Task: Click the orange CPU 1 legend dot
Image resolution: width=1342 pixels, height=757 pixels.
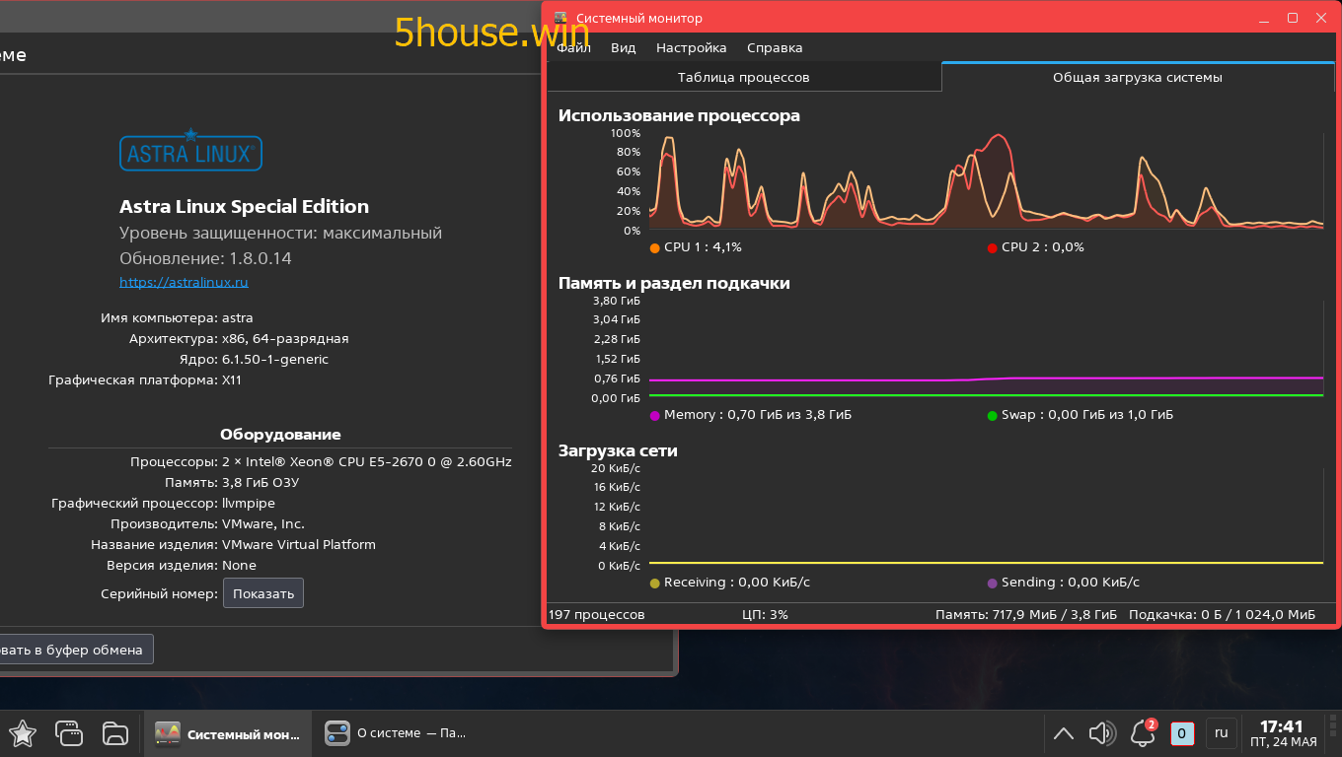Action: click(655, 247)
